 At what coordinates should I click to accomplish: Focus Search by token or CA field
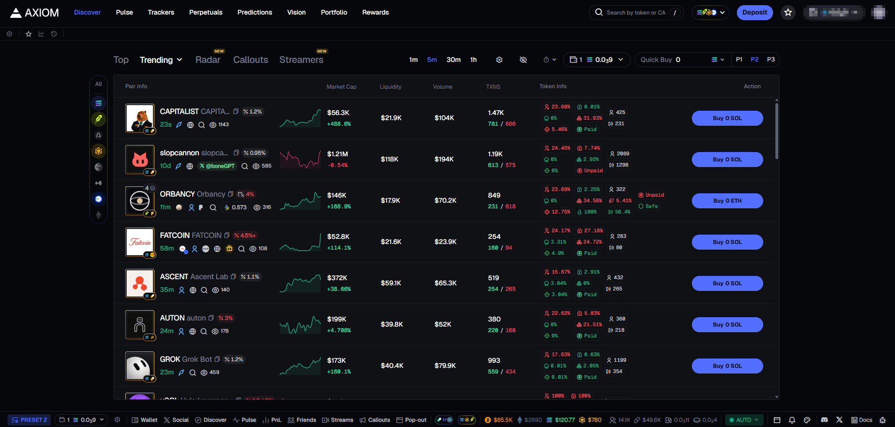(x=636, y=13)
